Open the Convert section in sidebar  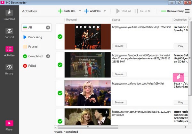9,33
